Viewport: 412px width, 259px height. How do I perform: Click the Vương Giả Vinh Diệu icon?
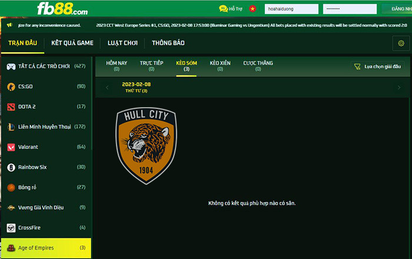11,208
